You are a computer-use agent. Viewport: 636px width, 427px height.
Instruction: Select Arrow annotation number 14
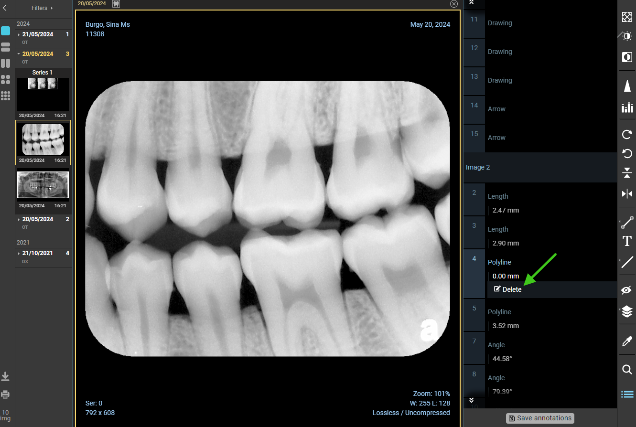click(x=540, y=109)
